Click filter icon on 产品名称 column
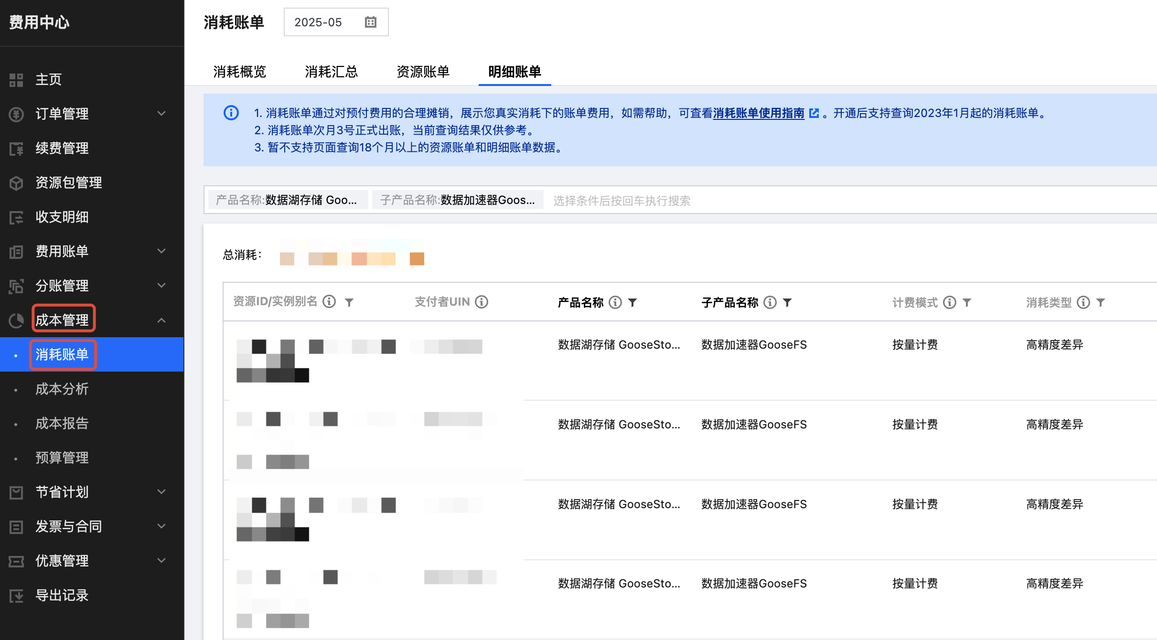 click(x=632, y=302)
